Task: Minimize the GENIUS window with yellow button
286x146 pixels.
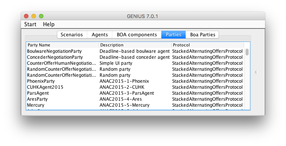Action: click(x=34, y=16)
